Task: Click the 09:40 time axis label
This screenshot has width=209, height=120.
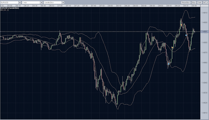Action: (194, 6)
